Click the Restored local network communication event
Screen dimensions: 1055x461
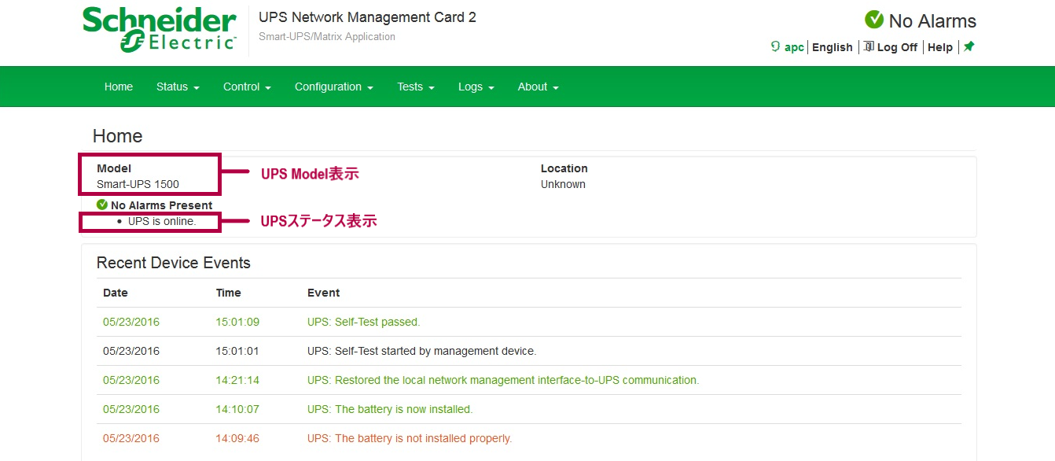(503, 380)
